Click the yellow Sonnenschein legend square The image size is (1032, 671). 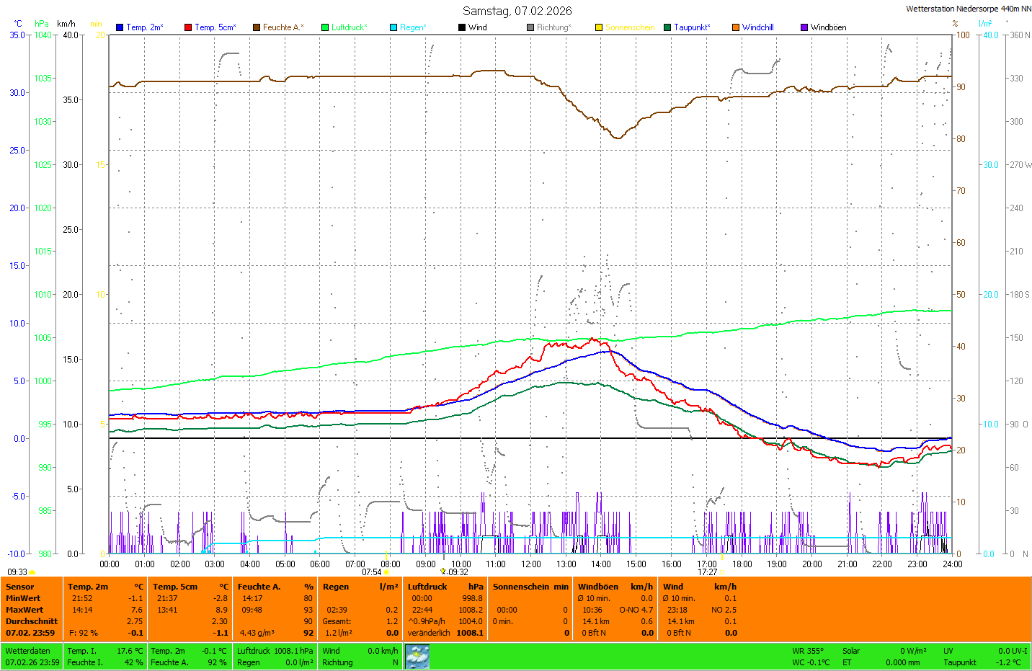tap(599, 27)
